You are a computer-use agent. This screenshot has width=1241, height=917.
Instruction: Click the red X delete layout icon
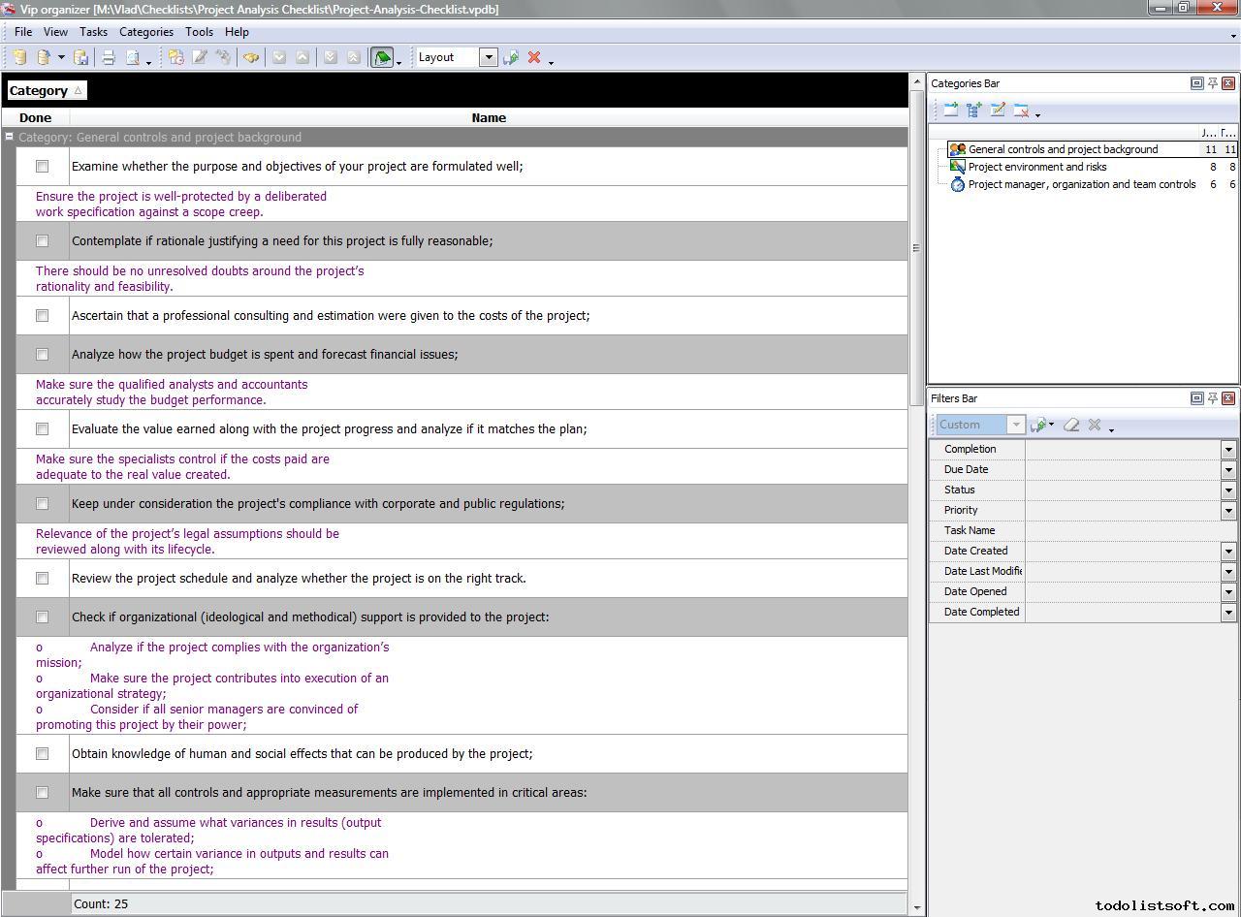pyautogui.click(x=534, y=58)
